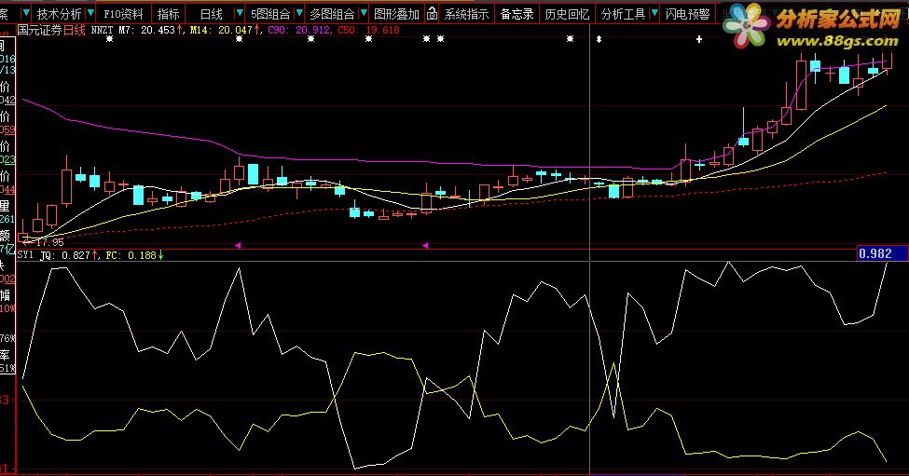Click the NNZT indicator name

tap(102, 30)
